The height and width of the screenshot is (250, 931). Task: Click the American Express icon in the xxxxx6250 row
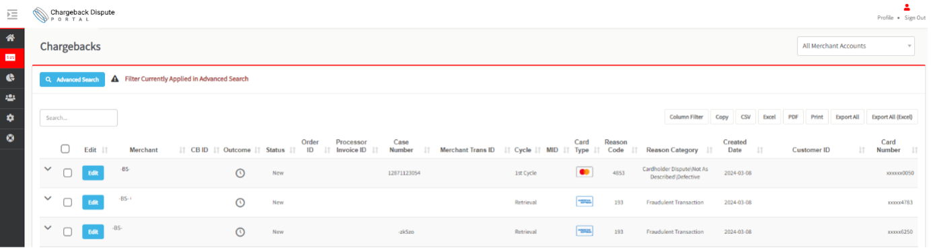pyautogui.click(x=585, y=231)
